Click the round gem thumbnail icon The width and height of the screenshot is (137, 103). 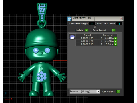pos(72,37)
